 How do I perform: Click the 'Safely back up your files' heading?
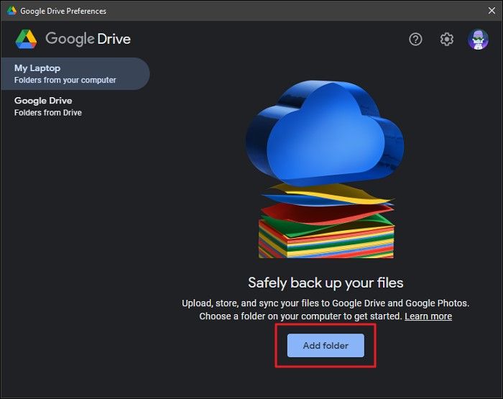(x=326, y=283)
